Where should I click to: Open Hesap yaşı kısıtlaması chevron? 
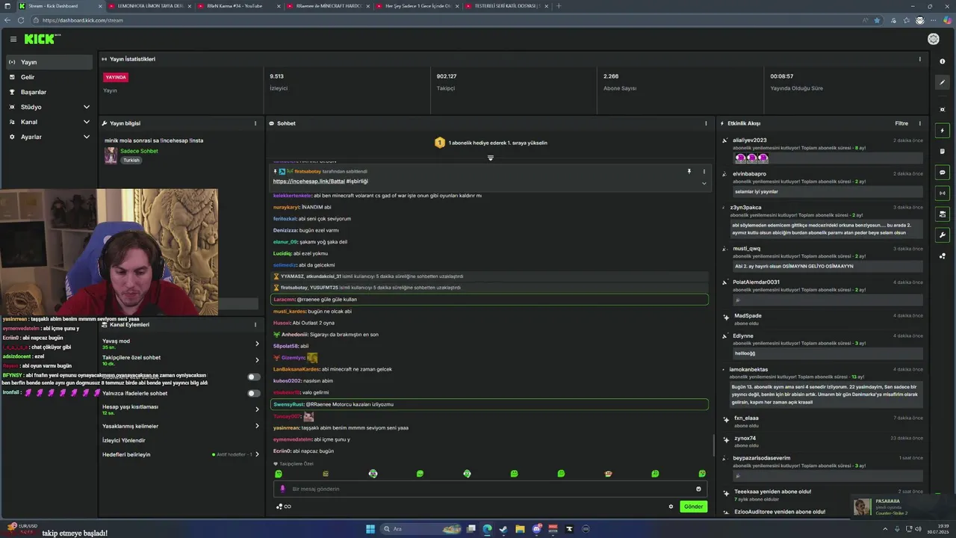coord(257,409)
